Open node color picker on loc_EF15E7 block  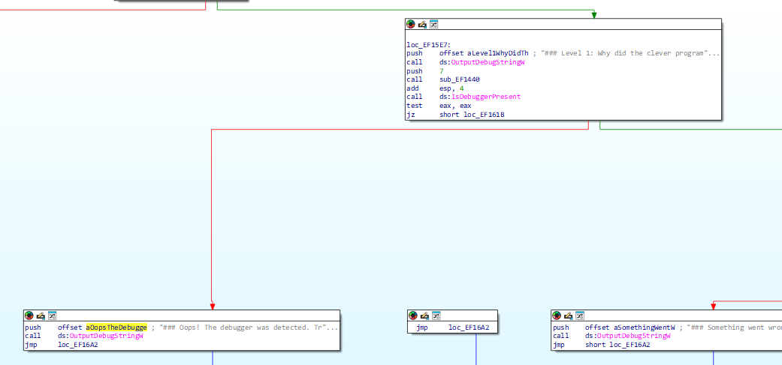coord(410,24)
